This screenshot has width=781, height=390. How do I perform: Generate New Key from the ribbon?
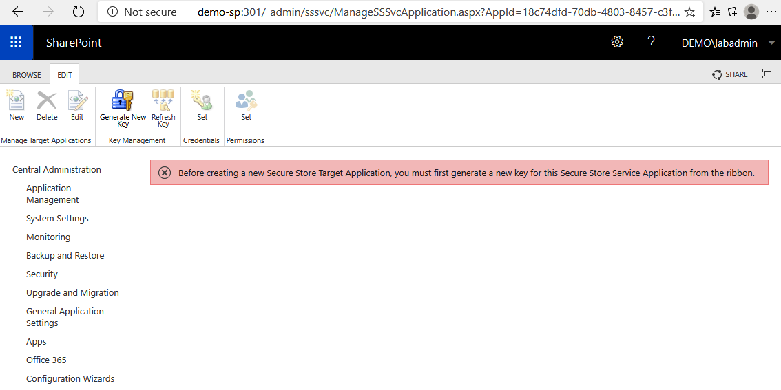pos(123,109)
